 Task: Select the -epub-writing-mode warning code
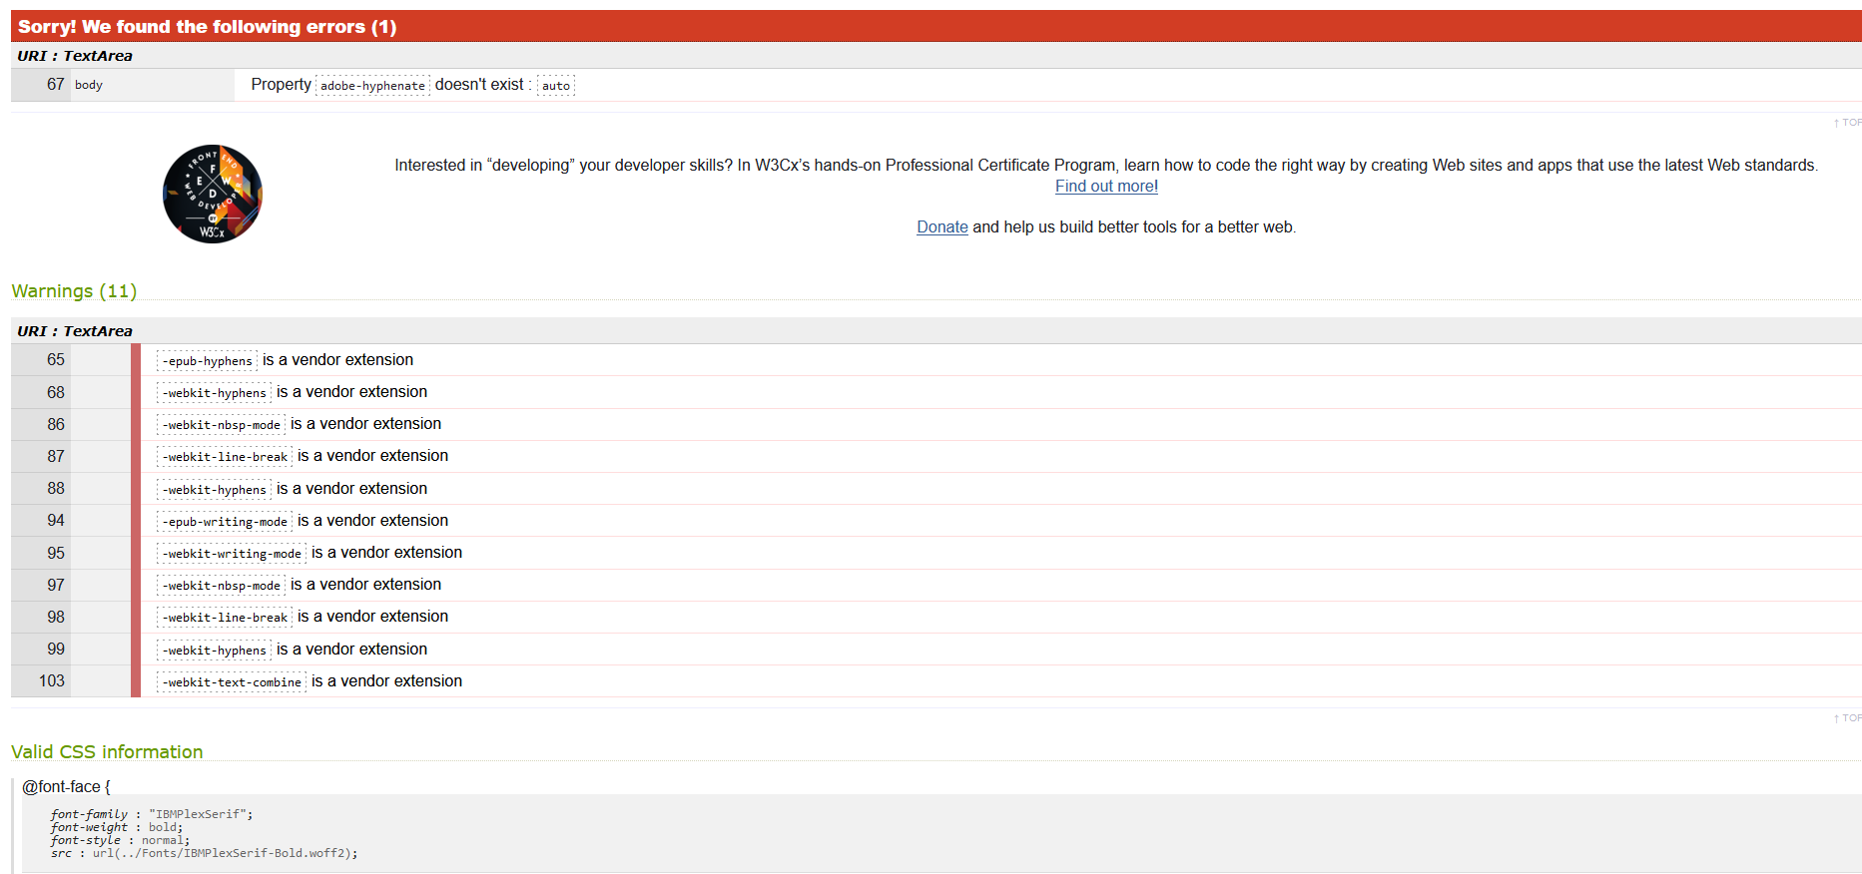point(225,522)
